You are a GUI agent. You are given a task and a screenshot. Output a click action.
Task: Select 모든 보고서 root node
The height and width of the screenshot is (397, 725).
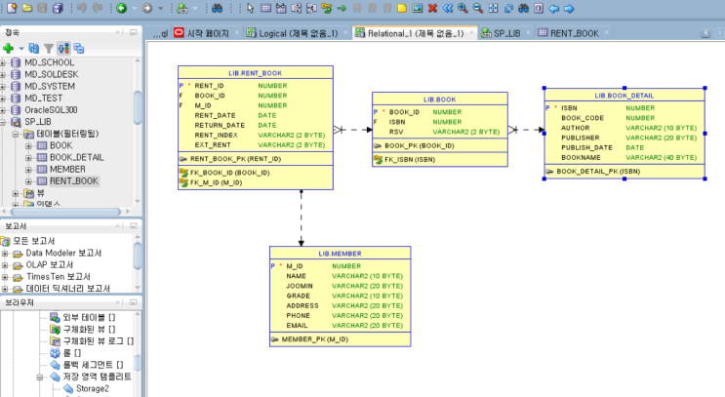[x=34, y=241]
